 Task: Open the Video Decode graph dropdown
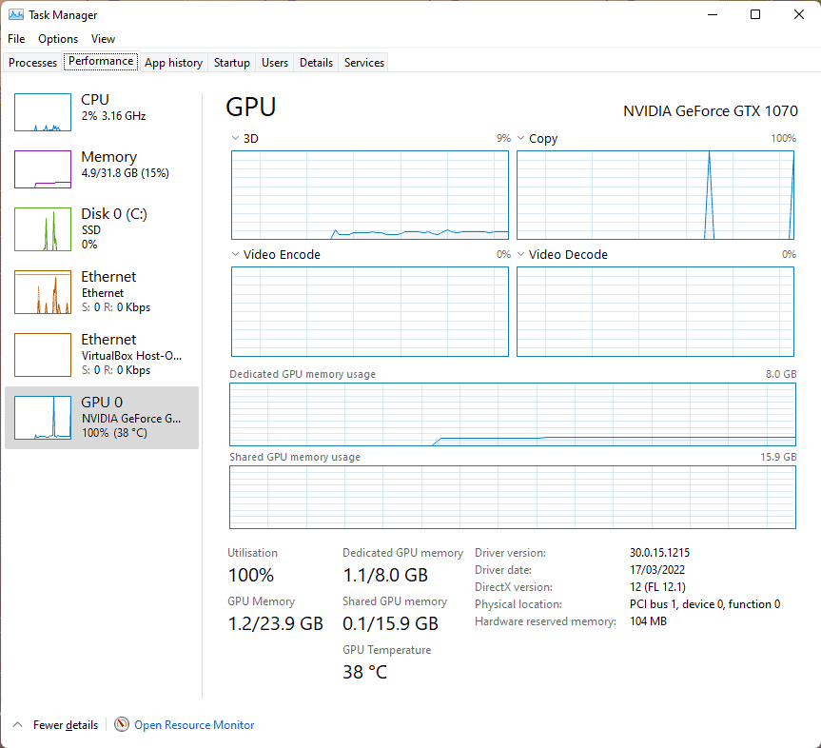tap(521, 254)
